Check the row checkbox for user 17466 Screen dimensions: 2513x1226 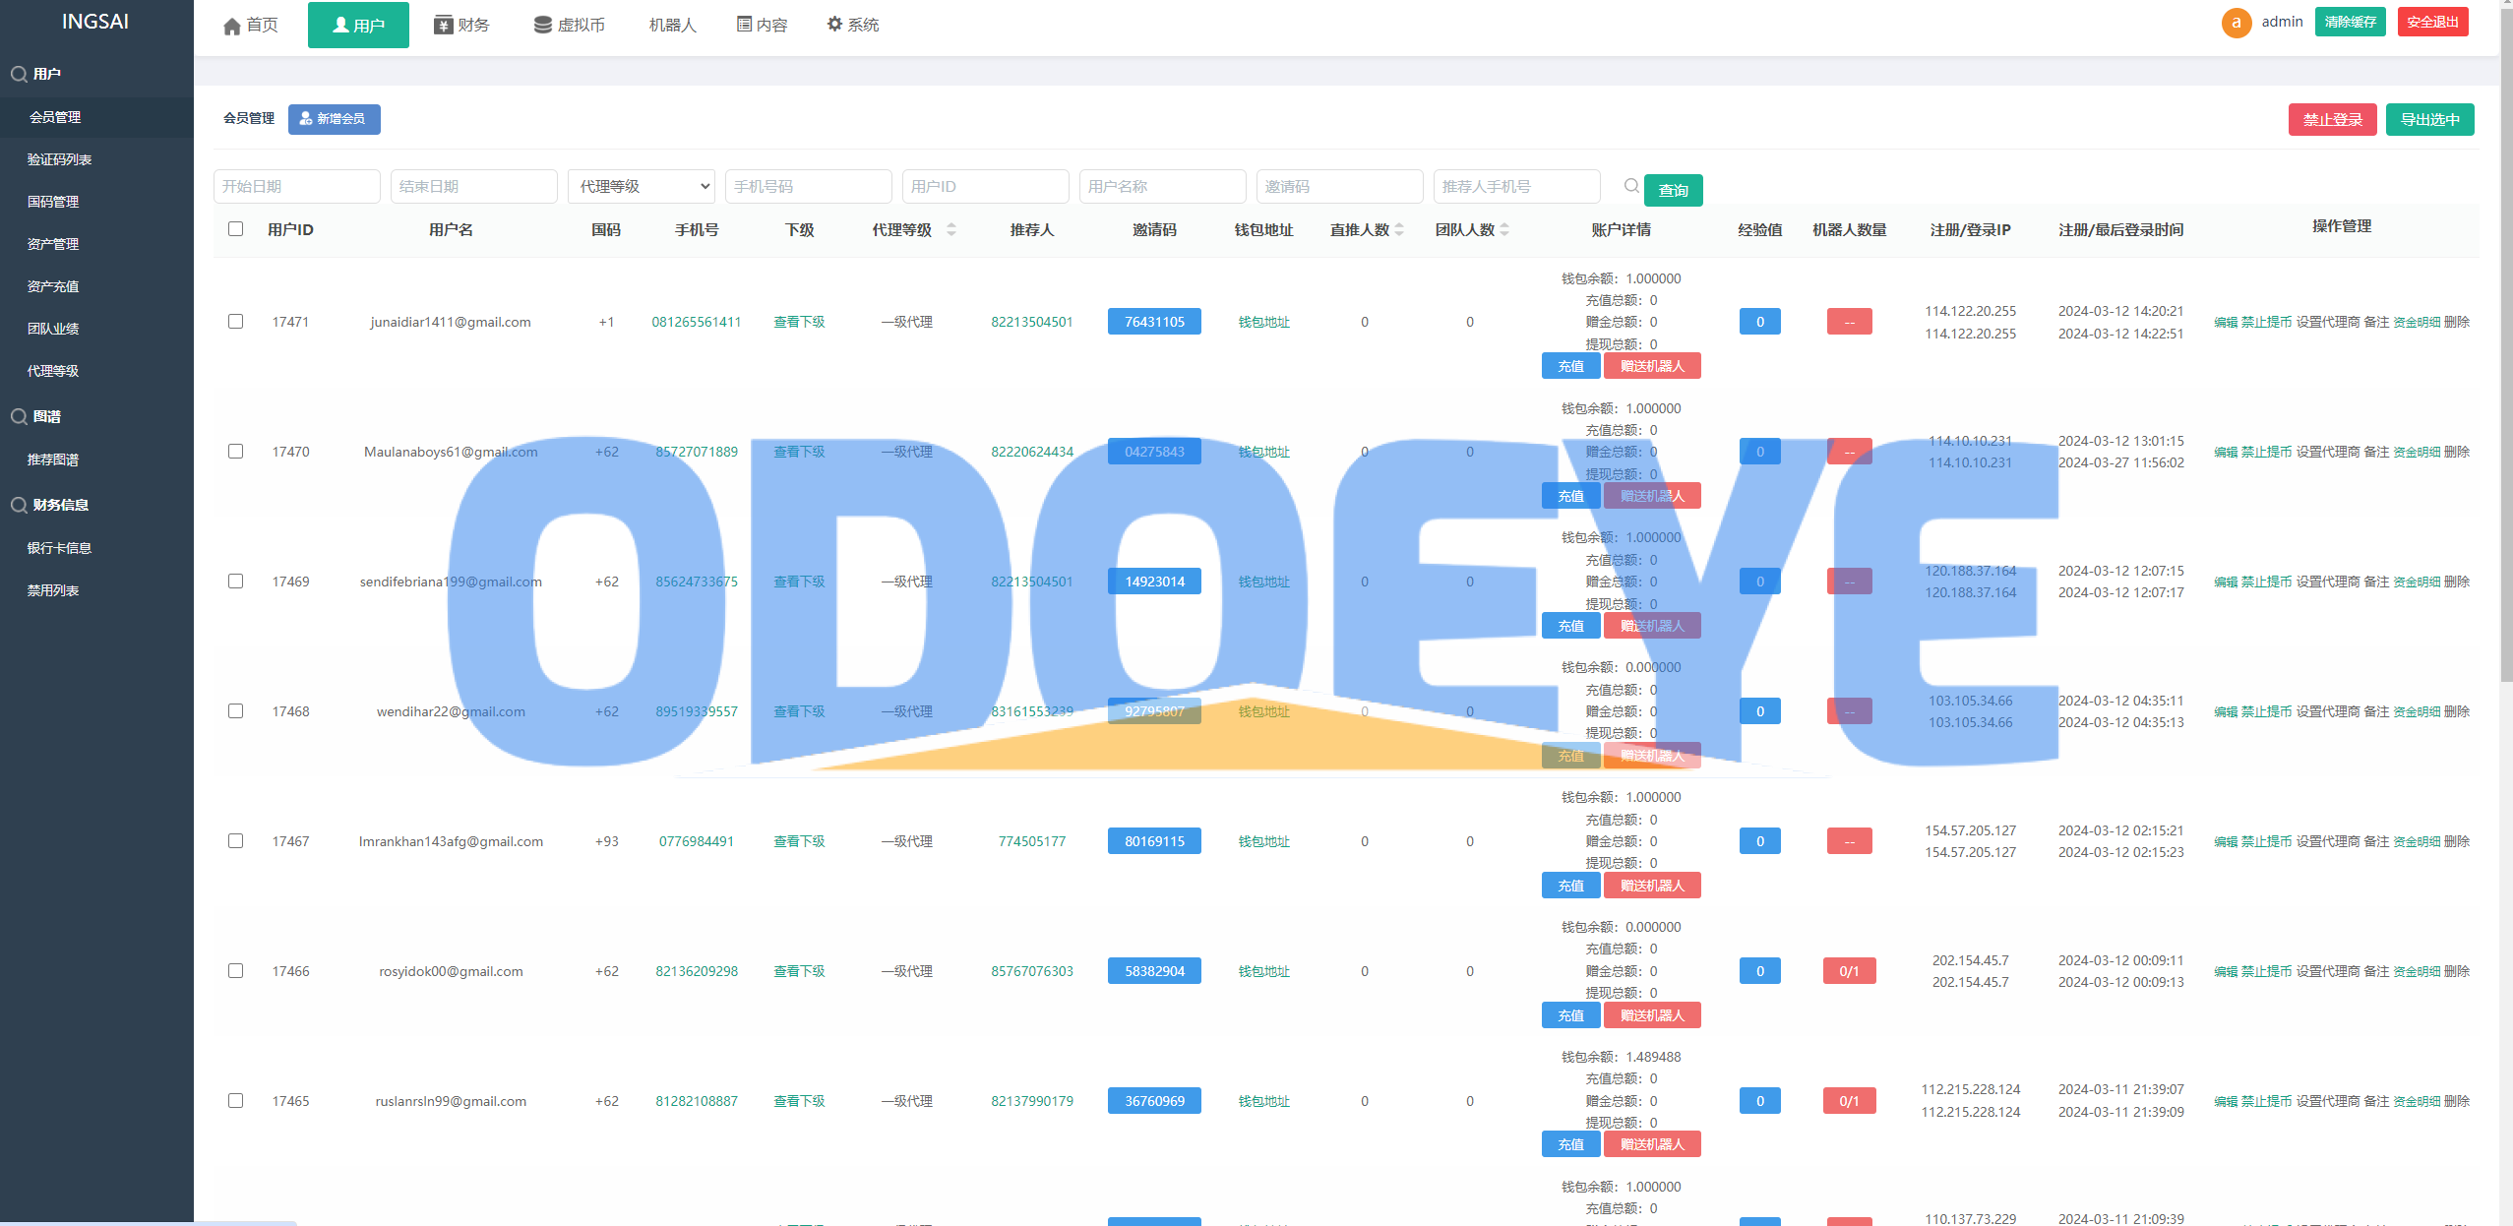tap(235, 971)
